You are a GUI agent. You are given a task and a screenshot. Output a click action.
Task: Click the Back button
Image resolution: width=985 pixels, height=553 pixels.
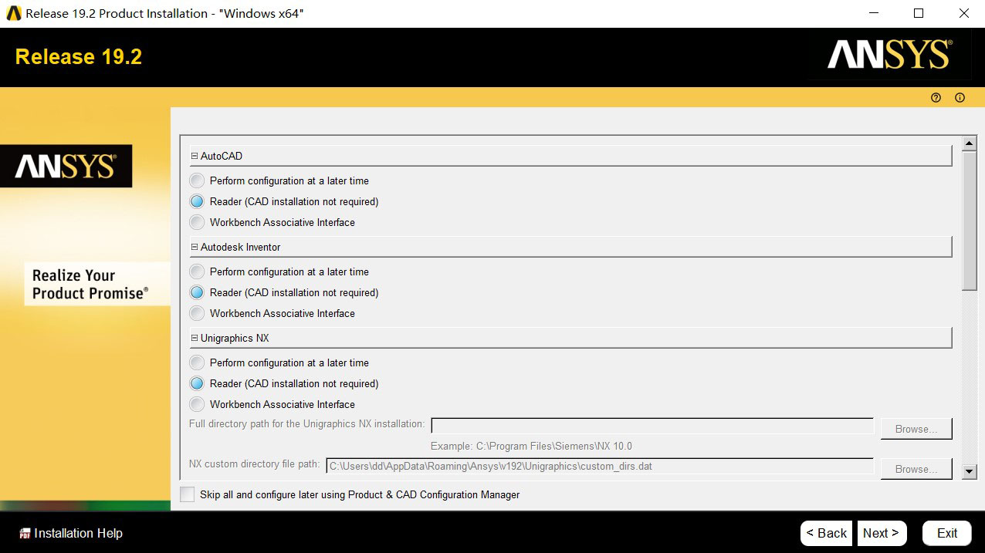(827, 533)
